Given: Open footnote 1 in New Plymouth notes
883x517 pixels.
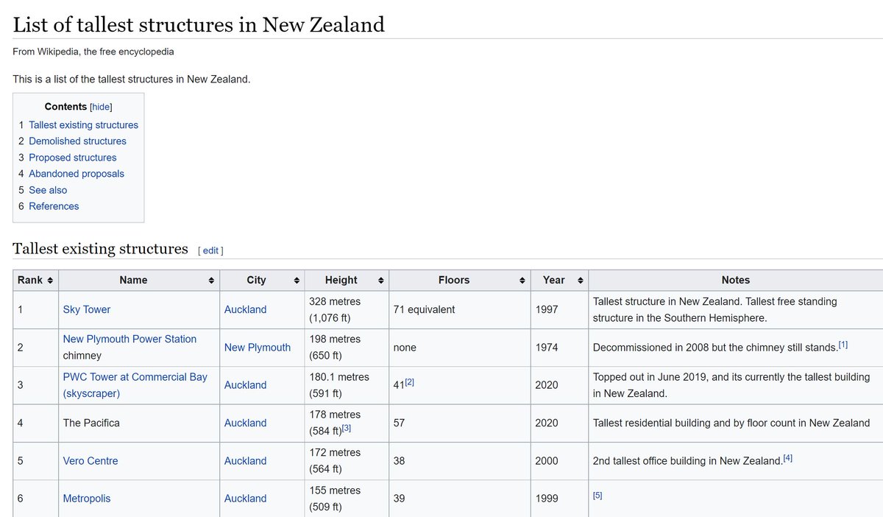Looking at the screenshot, I should (x=843, y=345).
